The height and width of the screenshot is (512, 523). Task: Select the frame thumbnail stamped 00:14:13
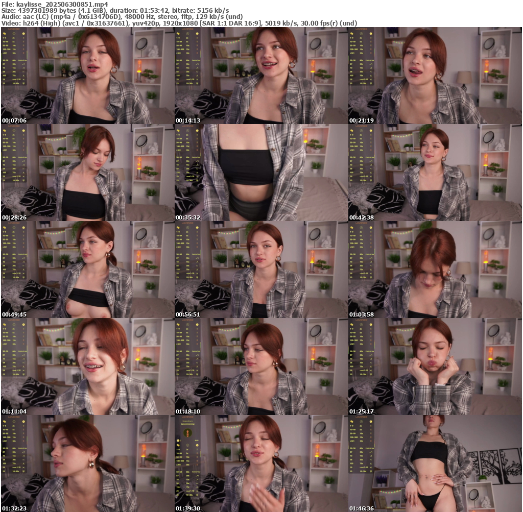(261, 76)
